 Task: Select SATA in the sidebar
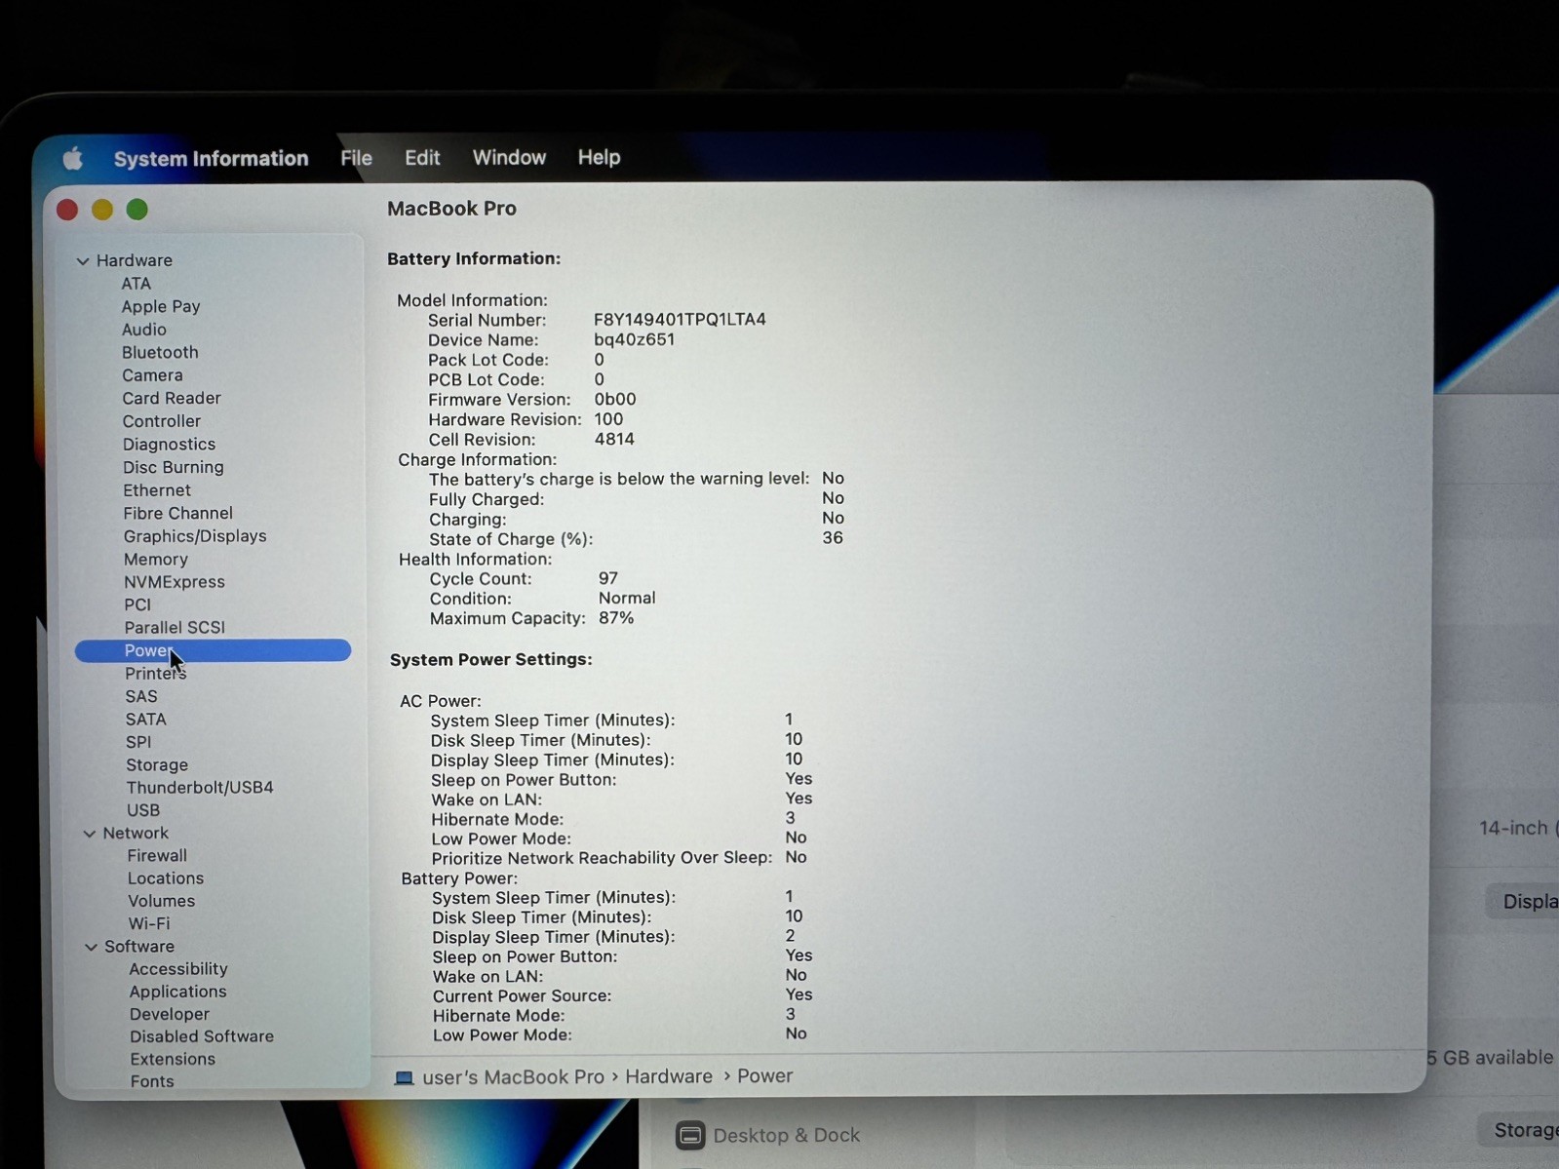coord(146,720)
